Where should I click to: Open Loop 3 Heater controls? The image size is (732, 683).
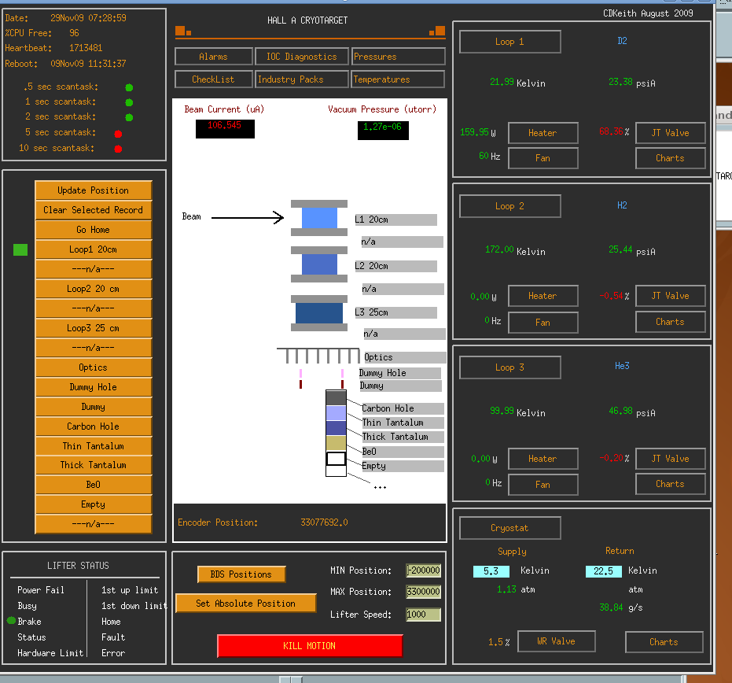coord(543,459)
